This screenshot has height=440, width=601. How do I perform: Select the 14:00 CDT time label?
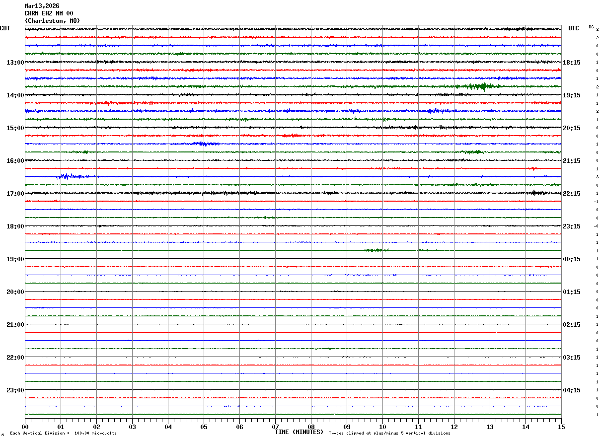click(15, 95)
